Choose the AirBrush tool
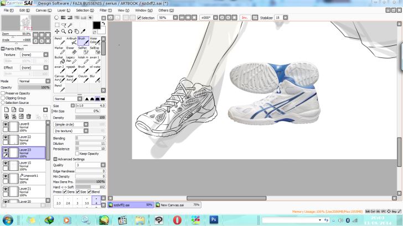 pos(71,41)
